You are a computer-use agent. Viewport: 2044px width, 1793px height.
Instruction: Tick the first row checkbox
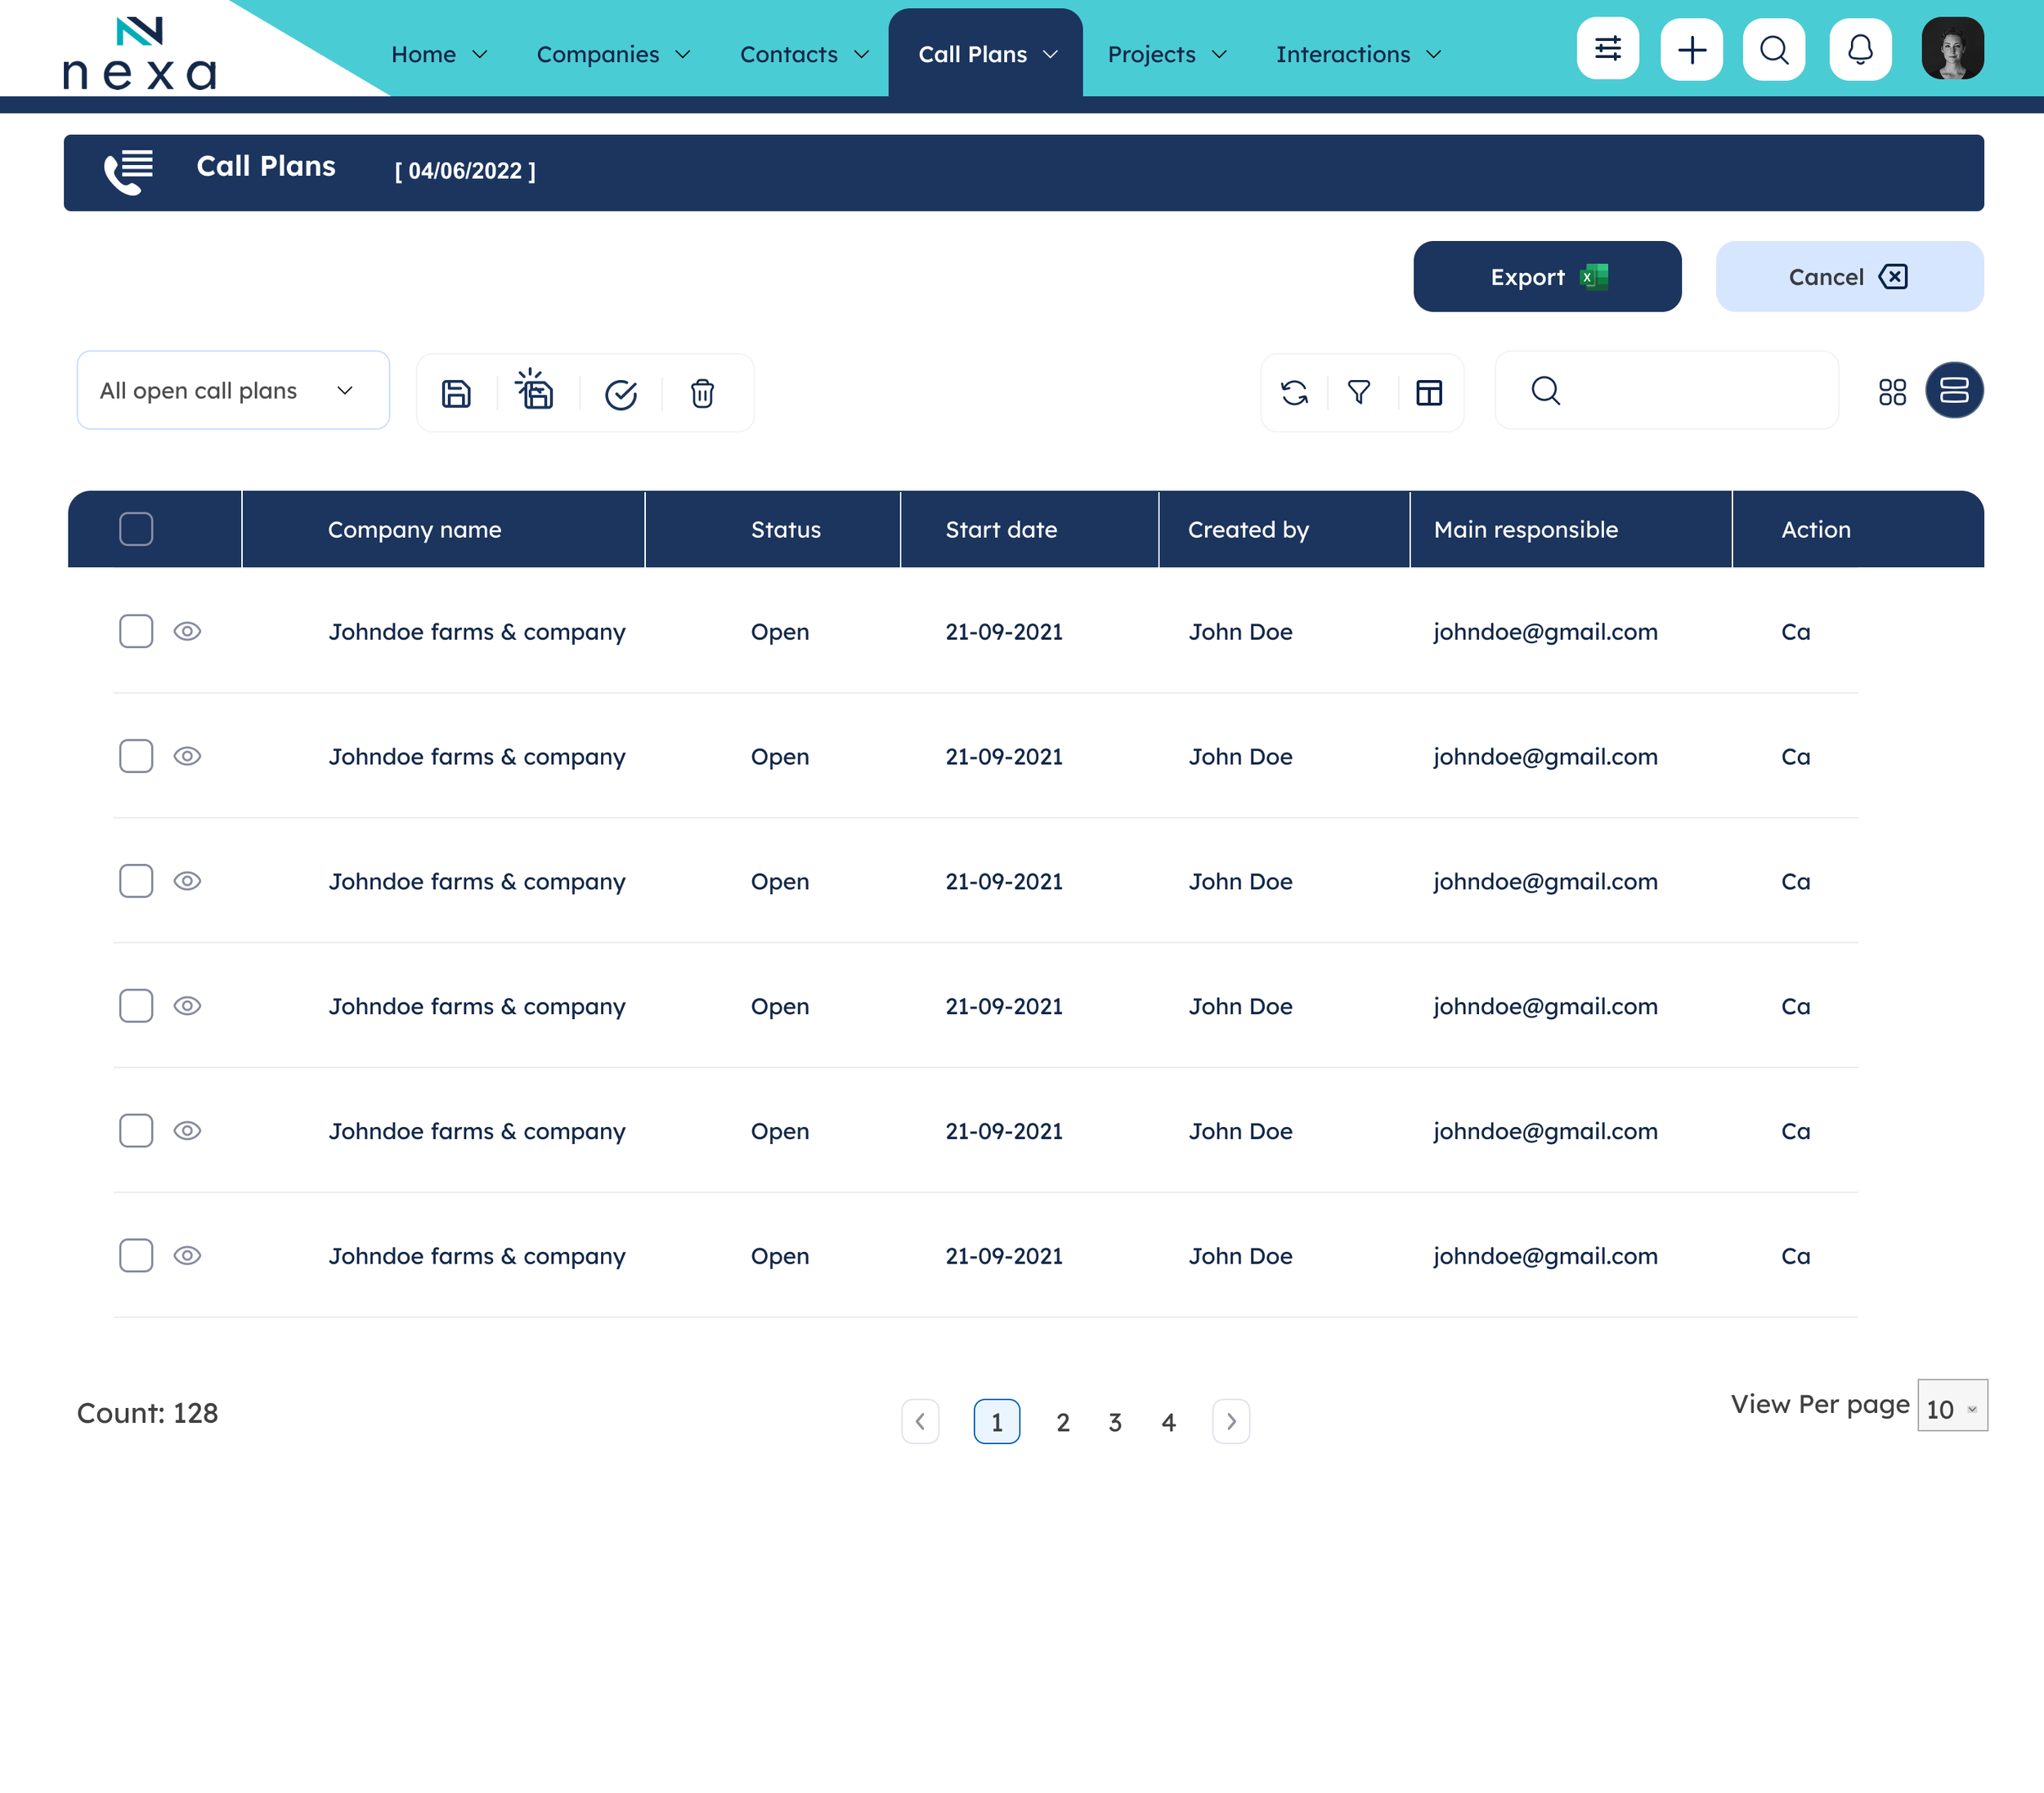tap(136, 631)
